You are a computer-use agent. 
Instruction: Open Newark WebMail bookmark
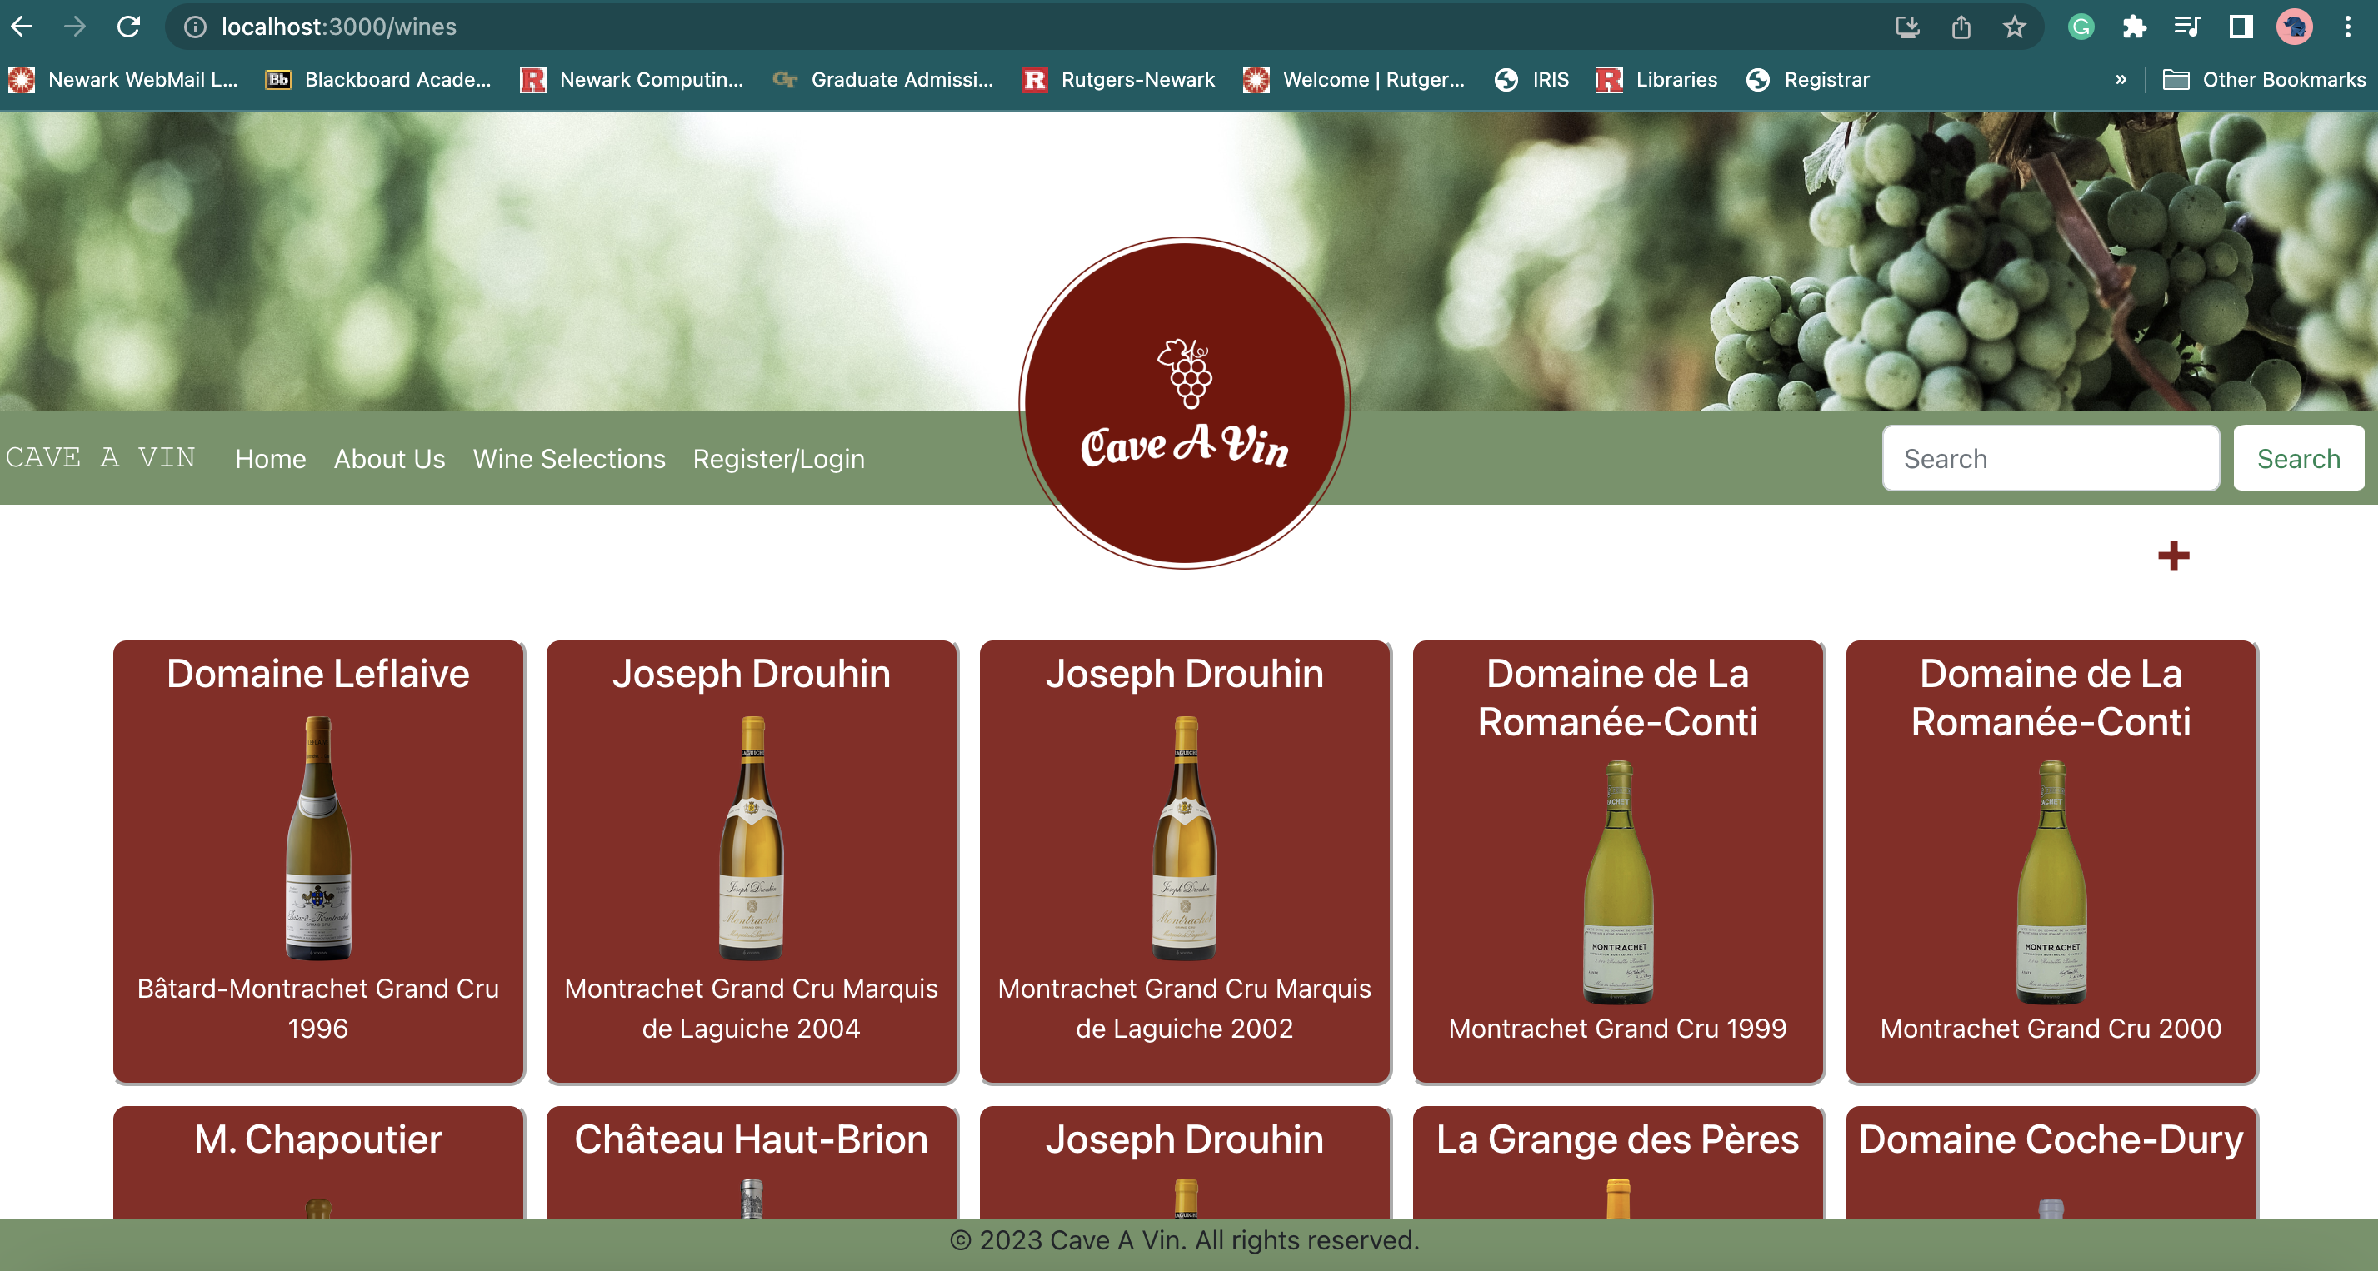point(123,79)
